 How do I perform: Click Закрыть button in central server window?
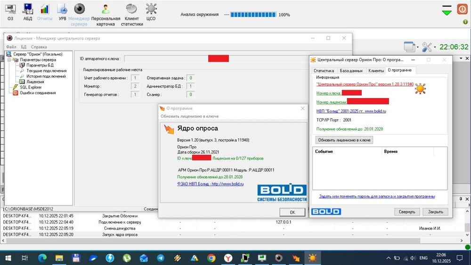pyautogui.click(x=435, y=212)
